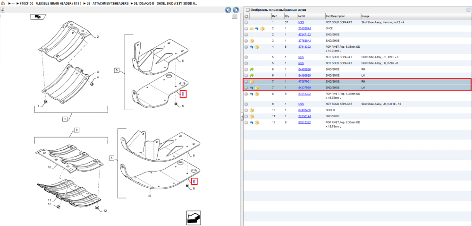Click the blue arrow in the Ref 8 rivet row
The width and height of the screenshot is (472, 226).
[x=252, y=94]
